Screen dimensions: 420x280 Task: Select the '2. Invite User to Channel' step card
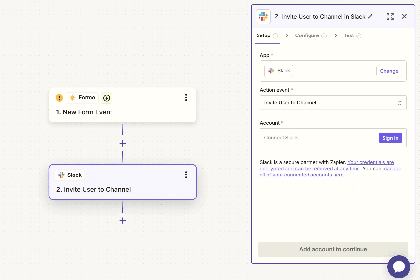(123, 182)
